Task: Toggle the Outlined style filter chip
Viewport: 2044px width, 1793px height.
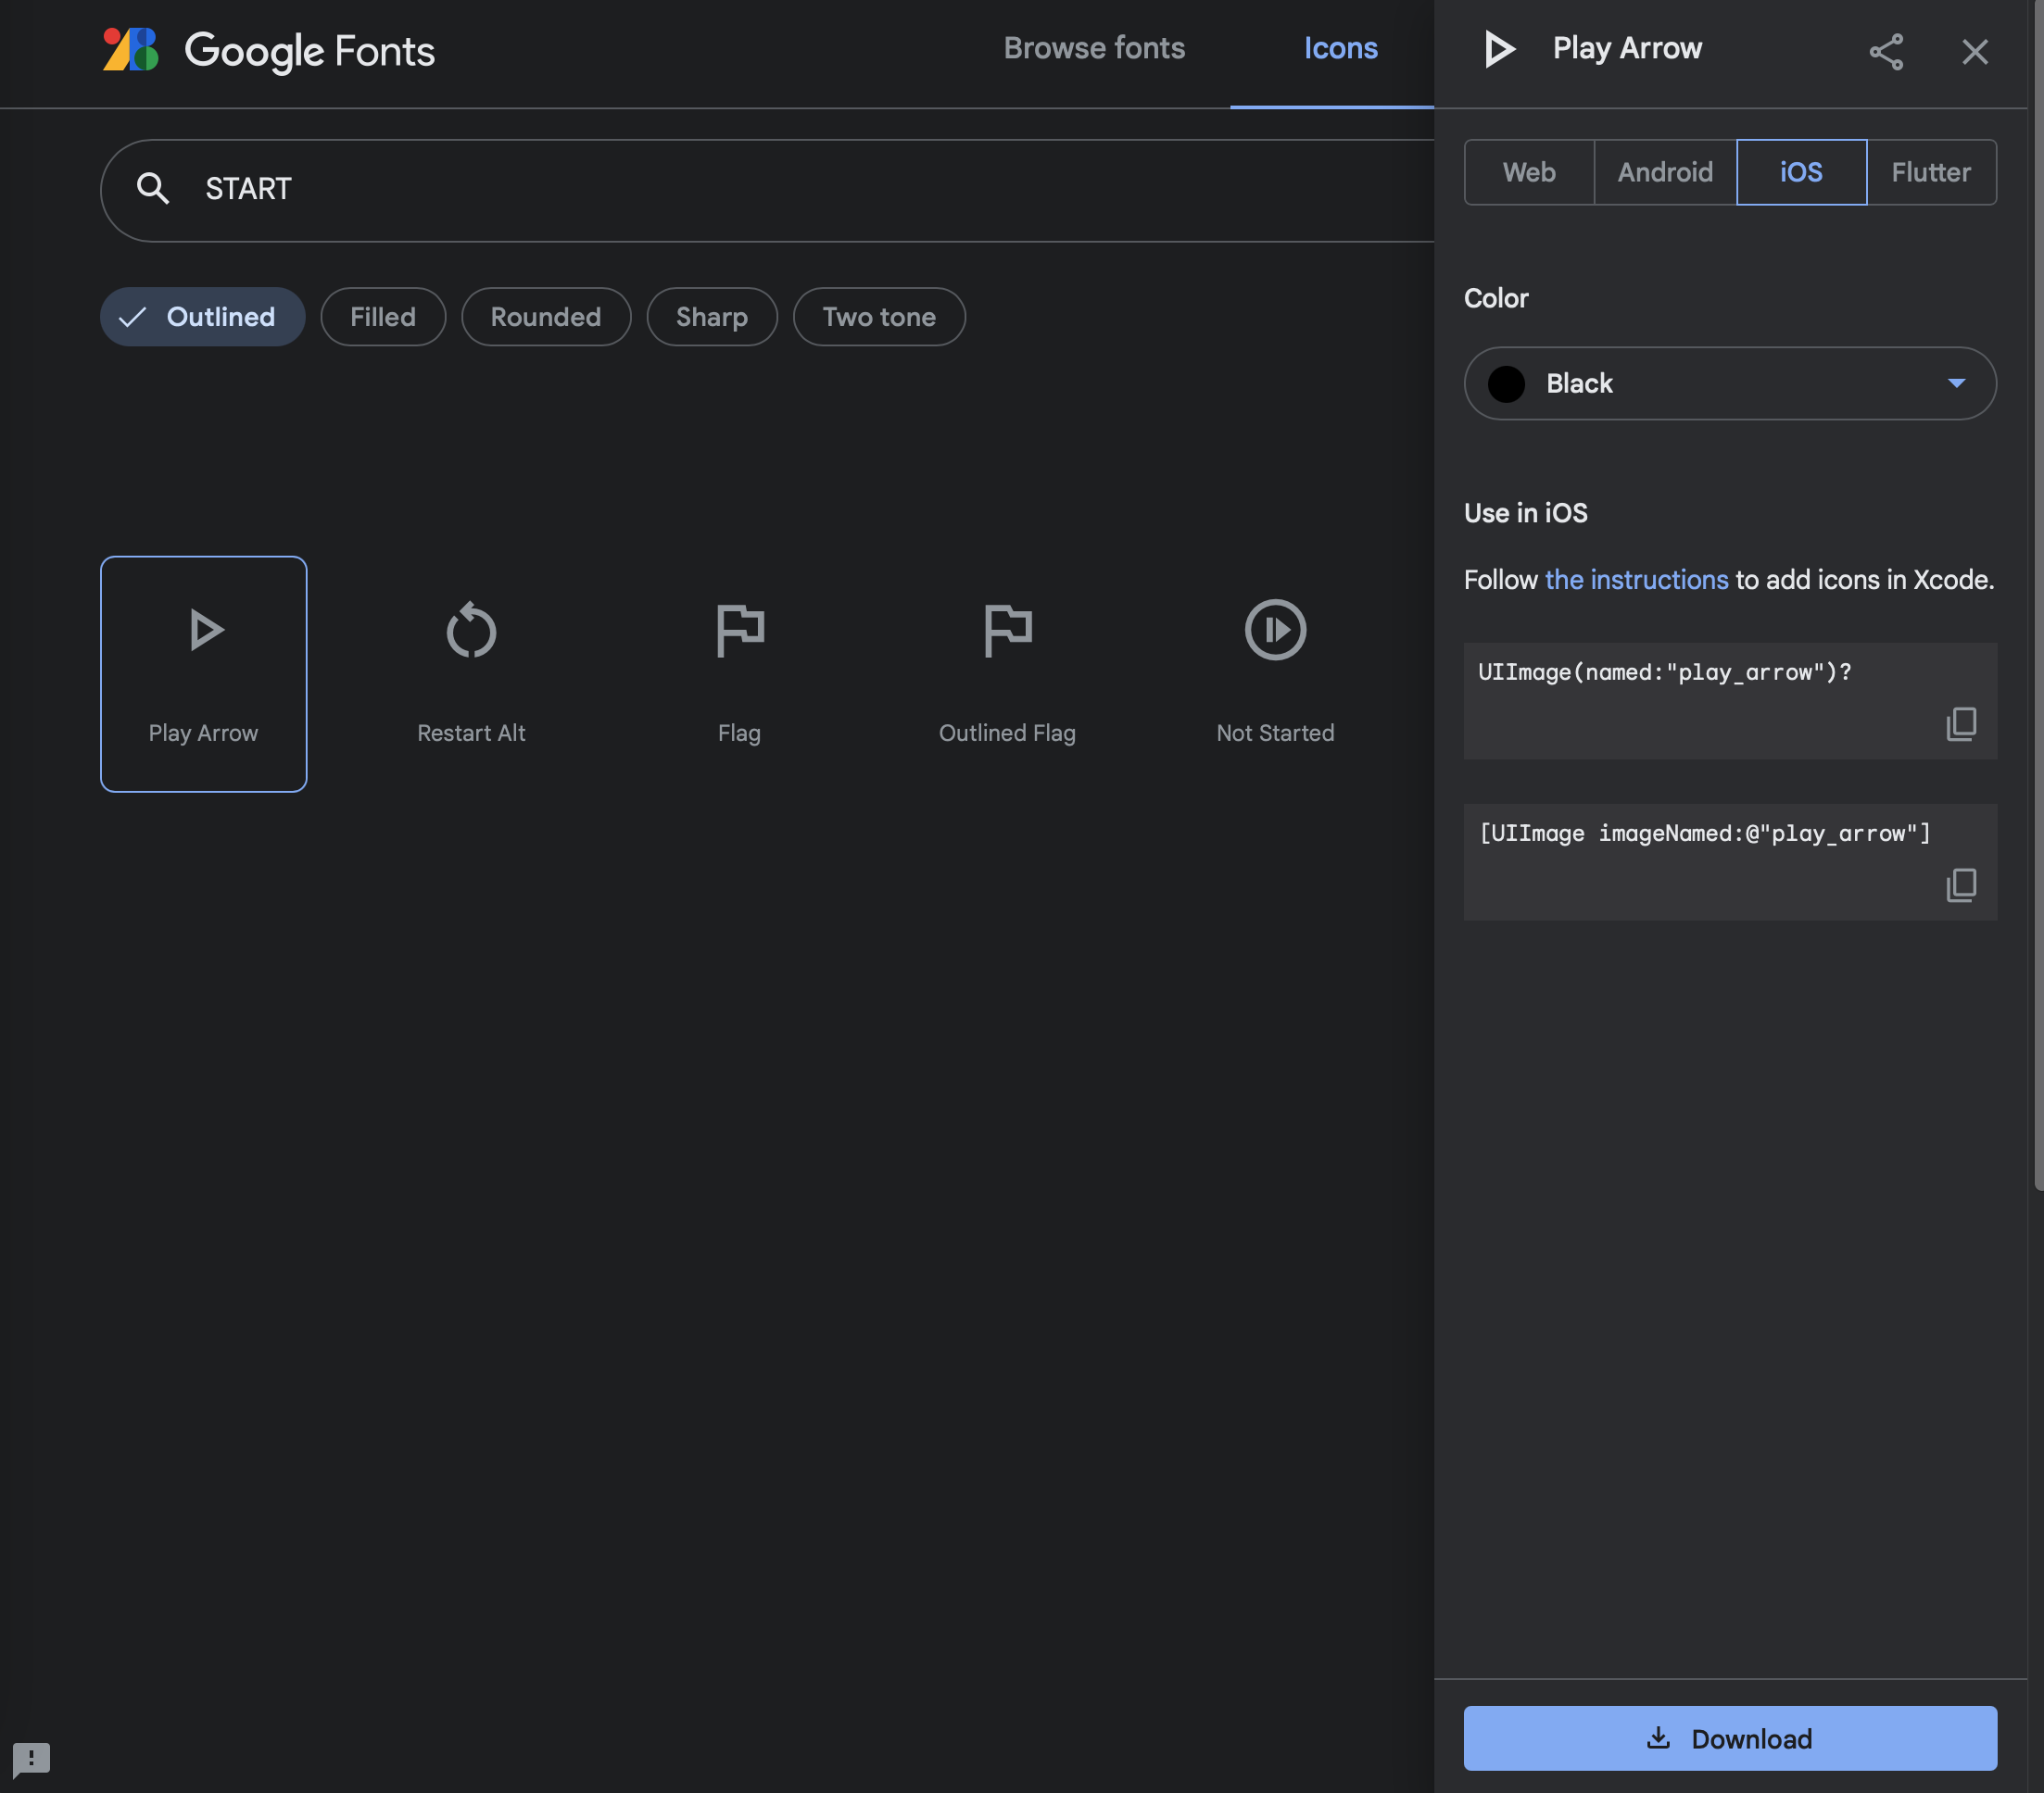Action: pos(202,317)
